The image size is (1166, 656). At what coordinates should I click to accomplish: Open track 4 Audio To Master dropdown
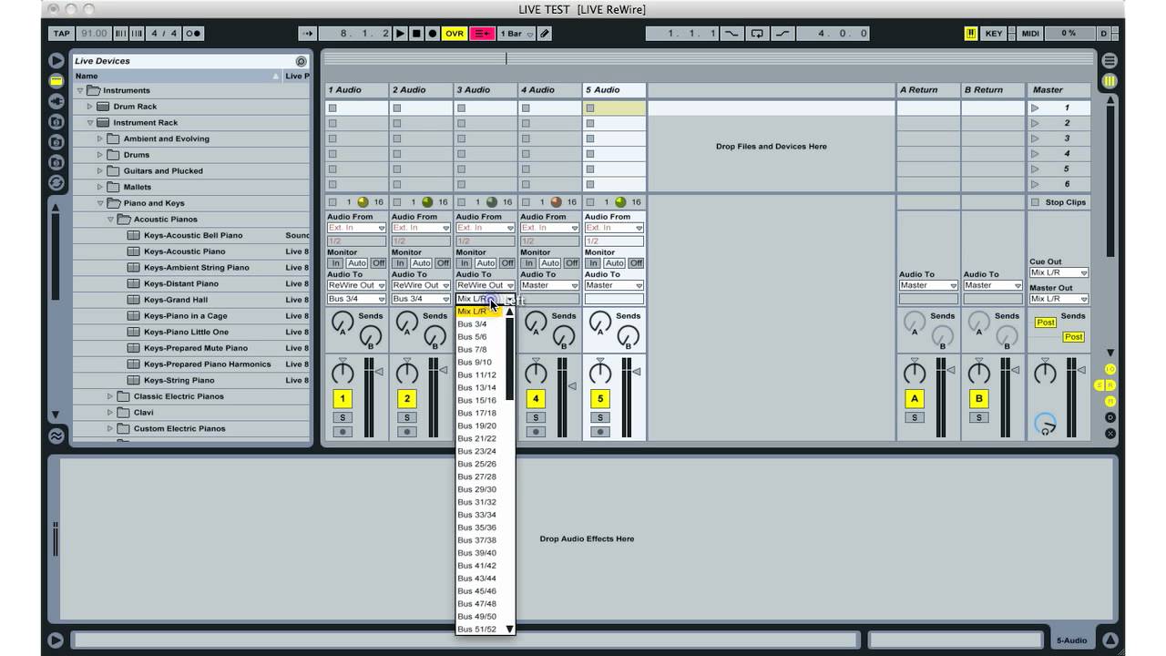pyautogui.click(x=549, y=285)
